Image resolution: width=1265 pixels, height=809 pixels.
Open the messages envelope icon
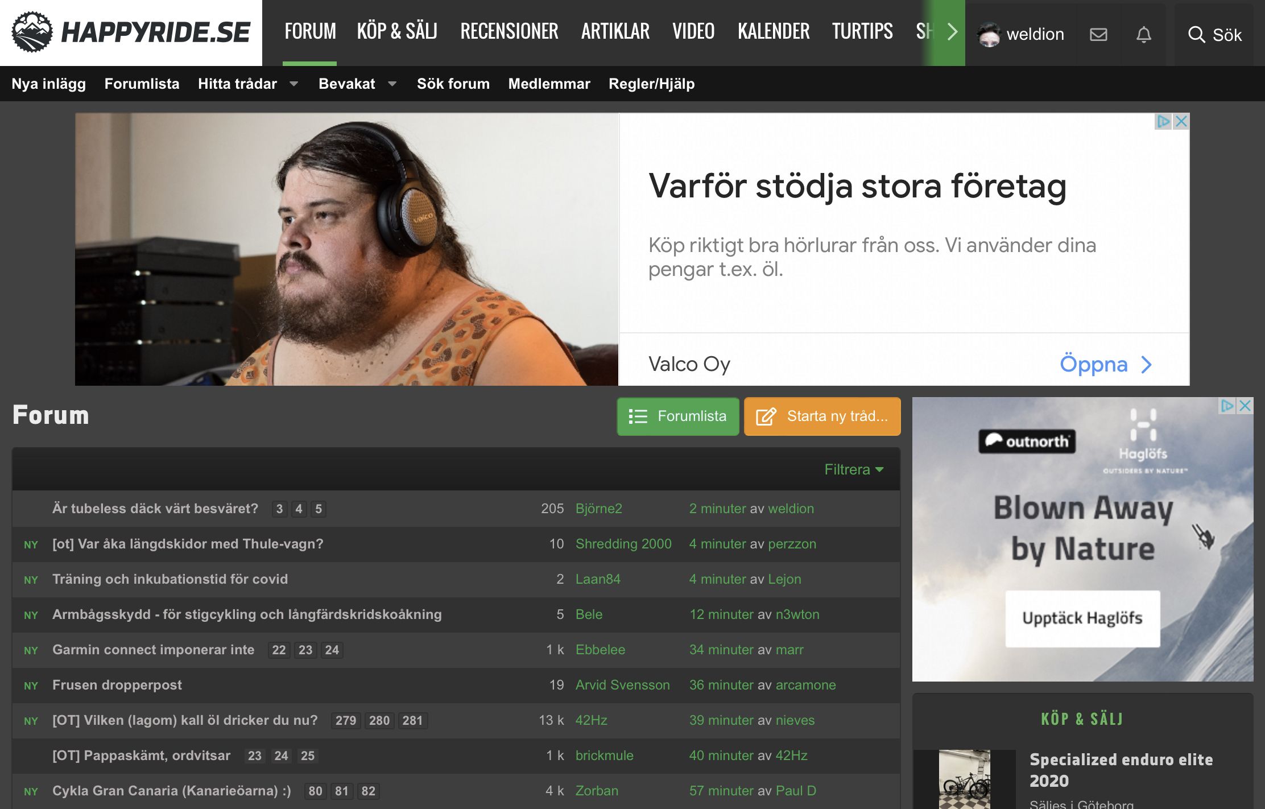[x=1098, y=35]
